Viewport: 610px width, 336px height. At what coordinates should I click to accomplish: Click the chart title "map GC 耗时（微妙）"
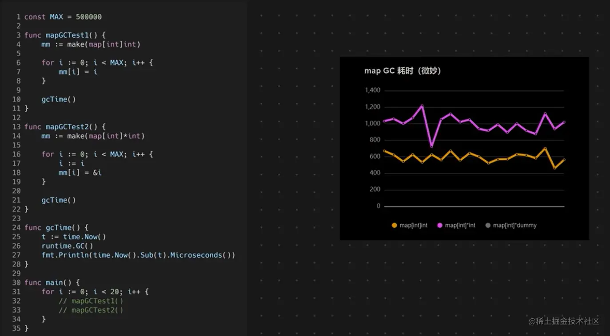[x=403, y=71]
